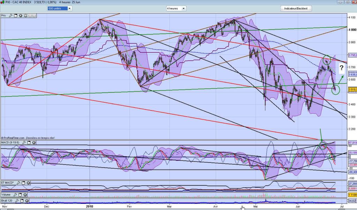Close the Prix price panel
This screenshot has width=357, height=210.
pos(21,16)
